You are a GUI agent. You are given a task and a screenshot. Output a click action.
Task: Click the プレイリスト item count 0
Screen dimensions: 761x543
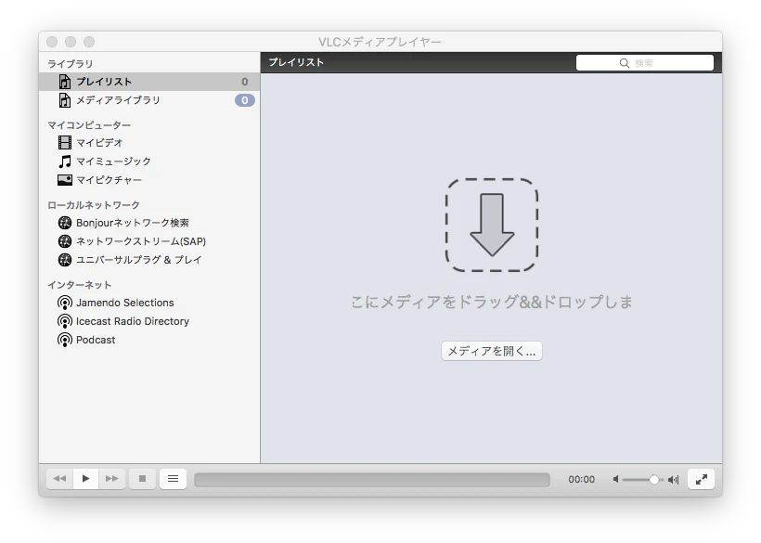click(x=245, y=82)
